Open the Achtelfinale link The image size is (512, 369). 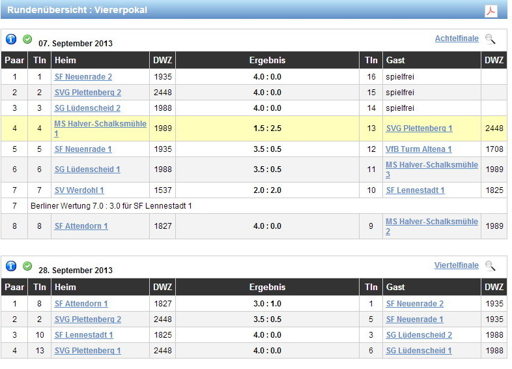point(456,39)
